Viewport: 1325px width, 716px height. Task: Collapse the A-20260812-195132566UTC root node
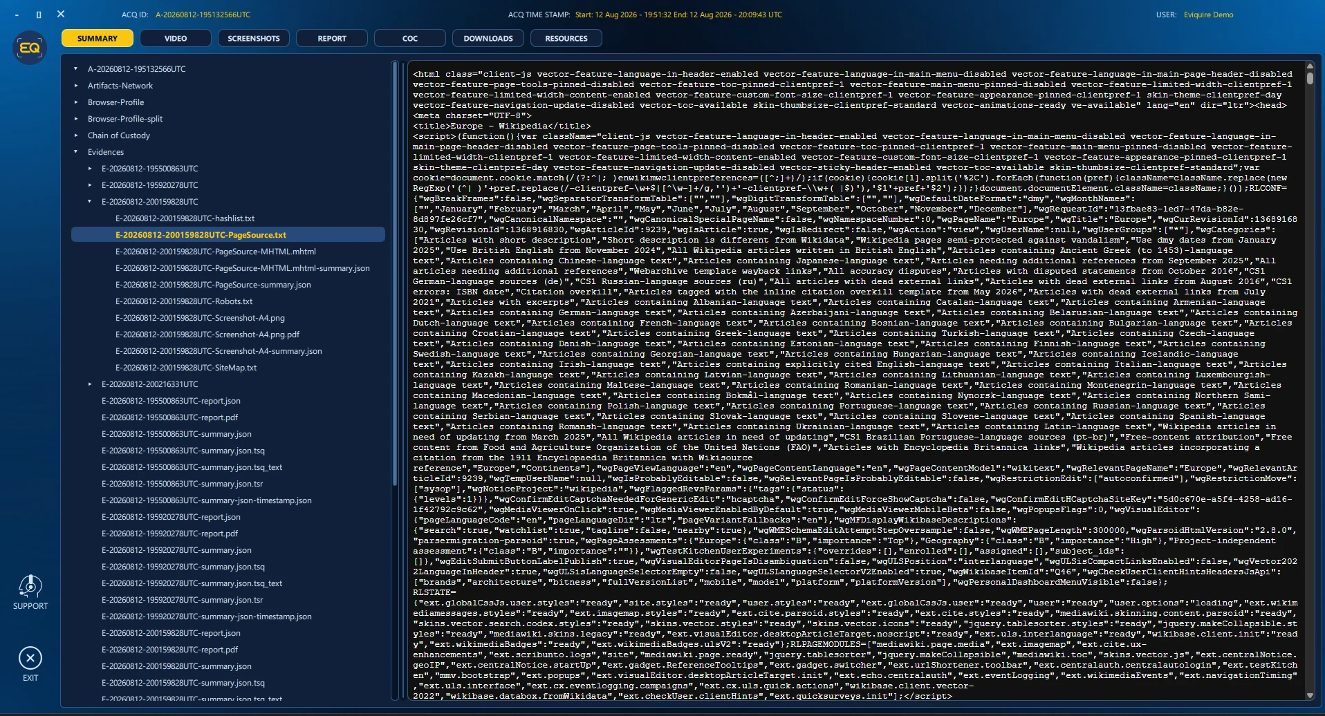(76, 69)
